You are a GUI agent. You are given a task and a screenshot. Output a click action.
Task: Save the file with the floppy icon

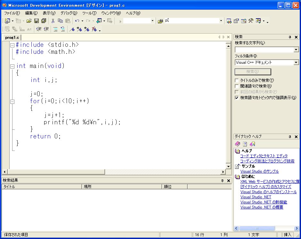(37, 21)
